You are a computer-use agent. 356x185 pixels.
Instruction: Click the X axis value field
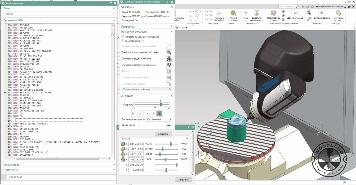click(136, 144)
